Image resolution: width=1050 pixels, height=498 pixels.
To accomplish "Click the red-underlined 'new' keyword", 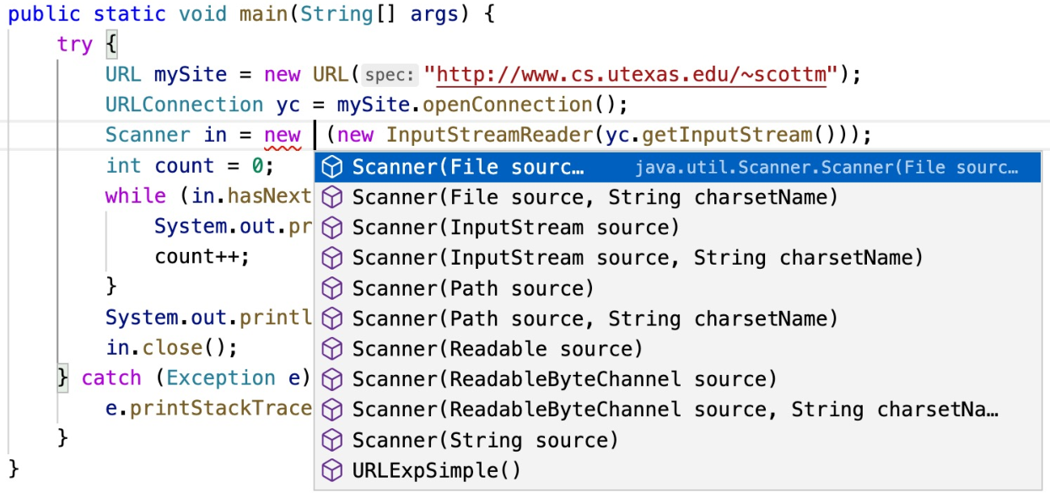I will pos(282,136).
